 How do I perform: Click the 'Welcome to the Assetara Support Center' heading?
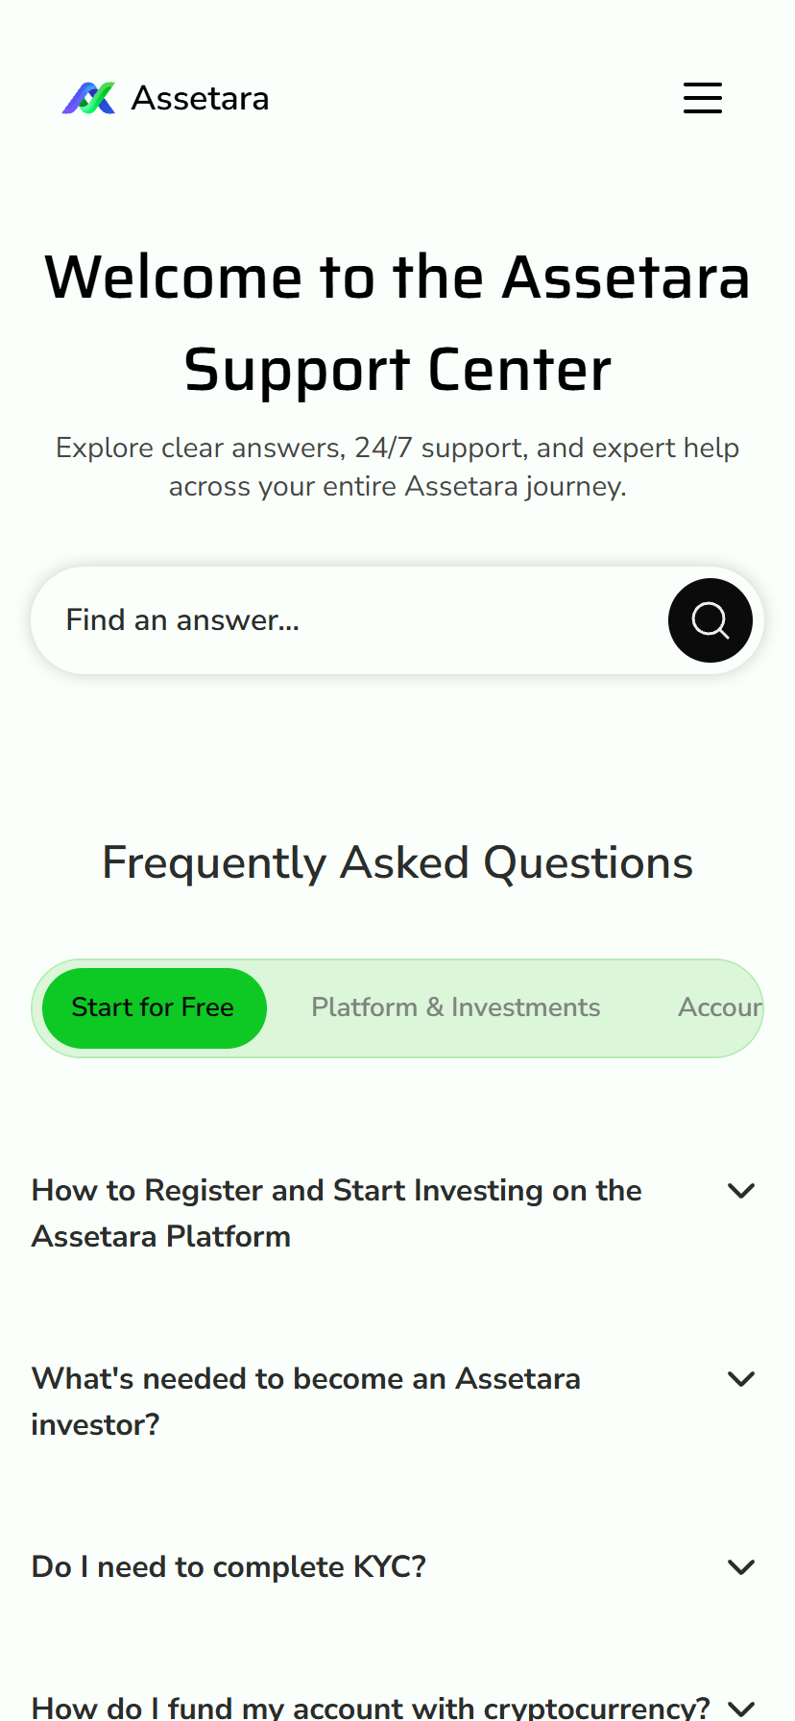pyautogui.click(x=397, y=322)
